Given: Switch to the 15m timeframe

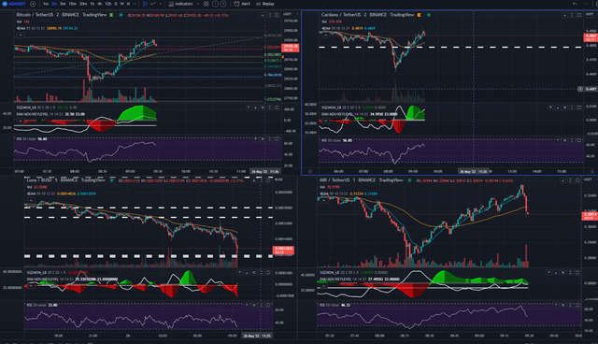Looking at the screenshot, I should point(73,4).
